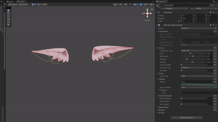Open the Integration Type dropdown

click(199, 51)
